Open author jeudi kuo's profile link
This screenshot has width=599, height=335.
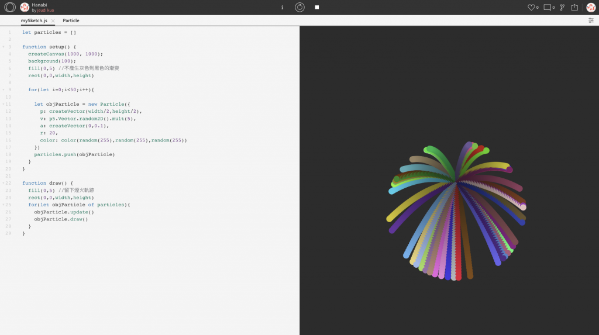tap(46, 11)
